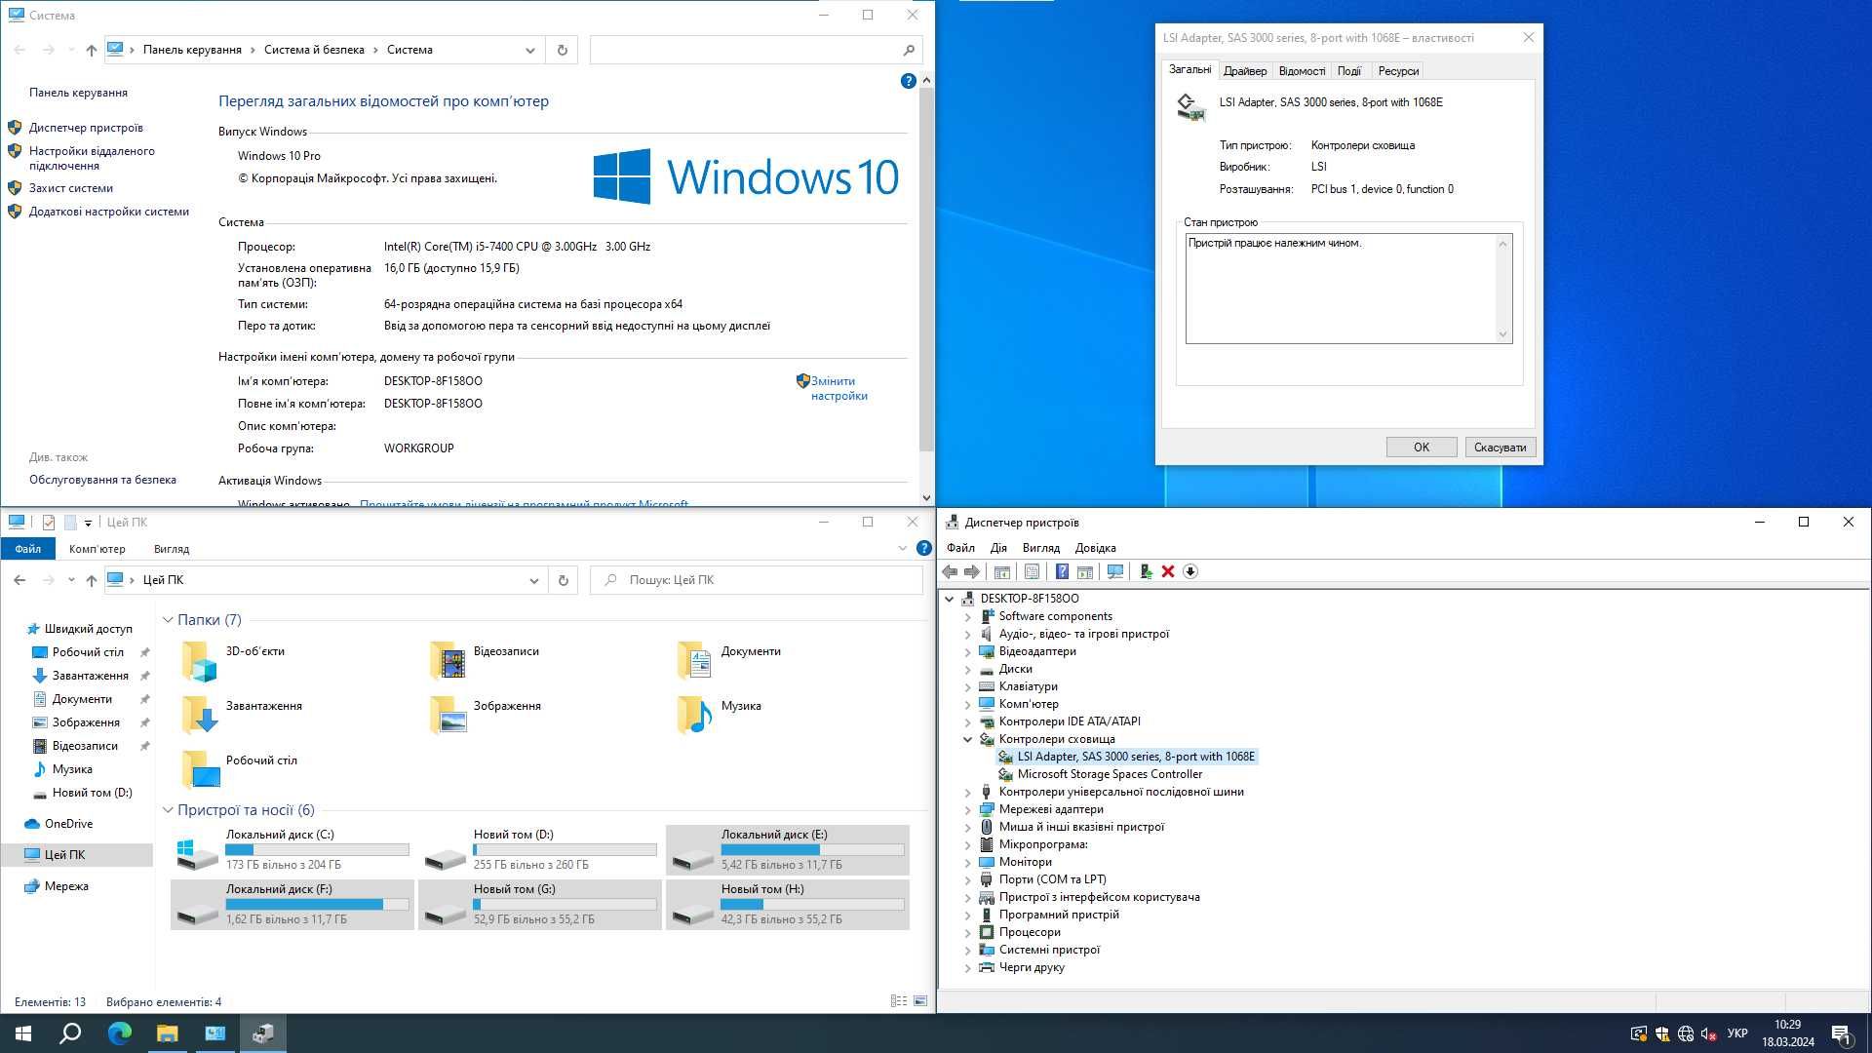This screenshot has height=1053, width=1872.
Task: Click Up arrow in System window navigation
Action: pyautogui.click(x=92, y=50)
